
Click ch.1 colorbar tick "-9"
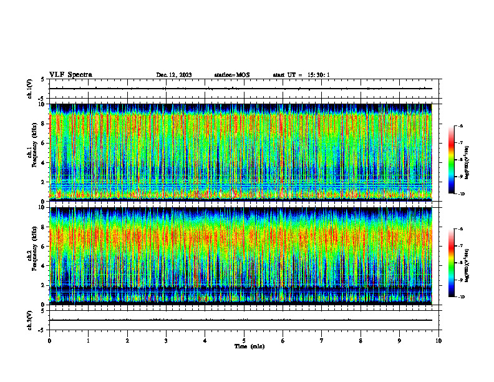tap(460, 177)
